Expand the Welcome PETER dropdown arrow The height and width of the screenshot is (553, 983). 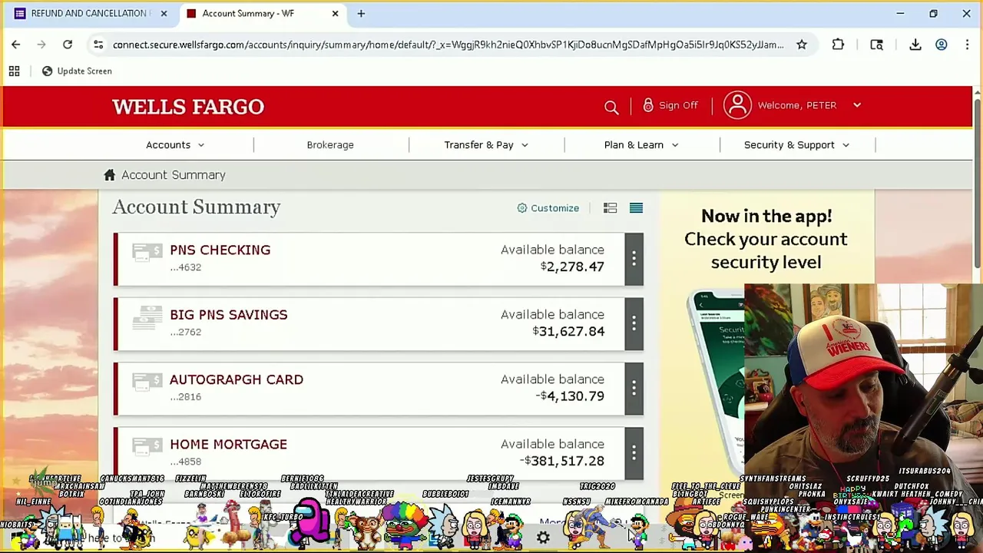point(857,105)
